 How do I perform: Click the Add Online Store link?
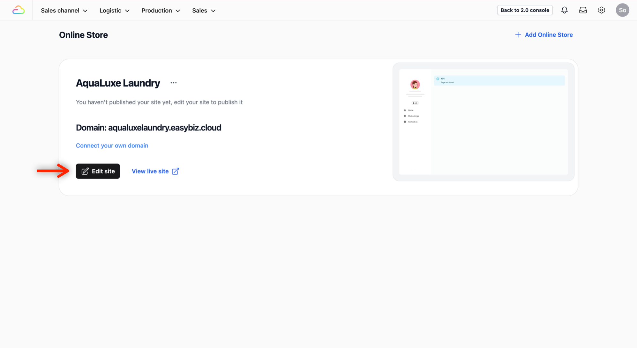click(x=549, y=35)
